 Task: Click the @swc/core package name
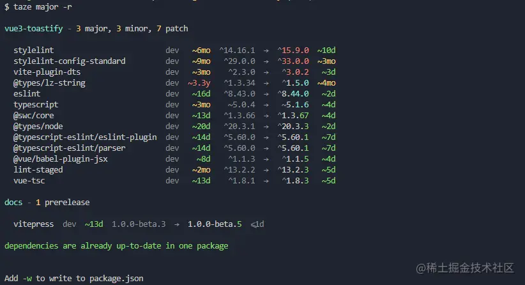point(33,115)
